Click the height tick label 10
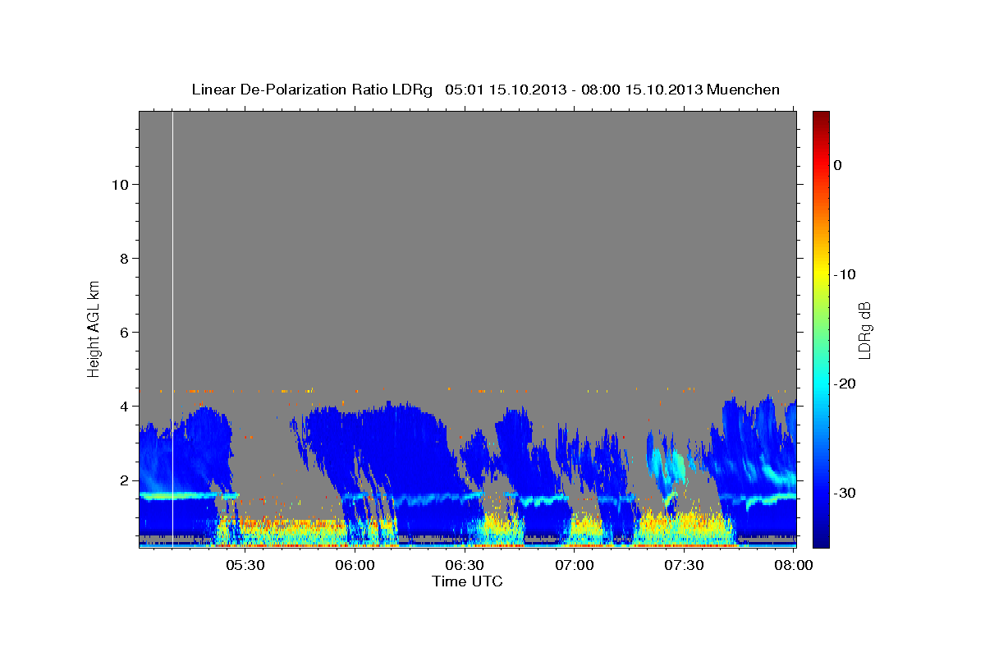The image size is (985, 657). pyautogui.click(x=120, y=184)
